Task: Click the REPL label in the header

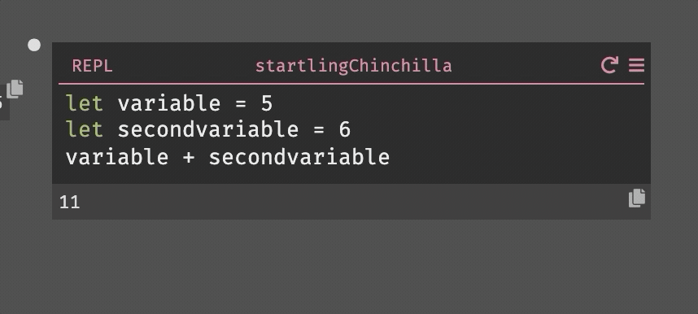Action: (x=92, y=66)
